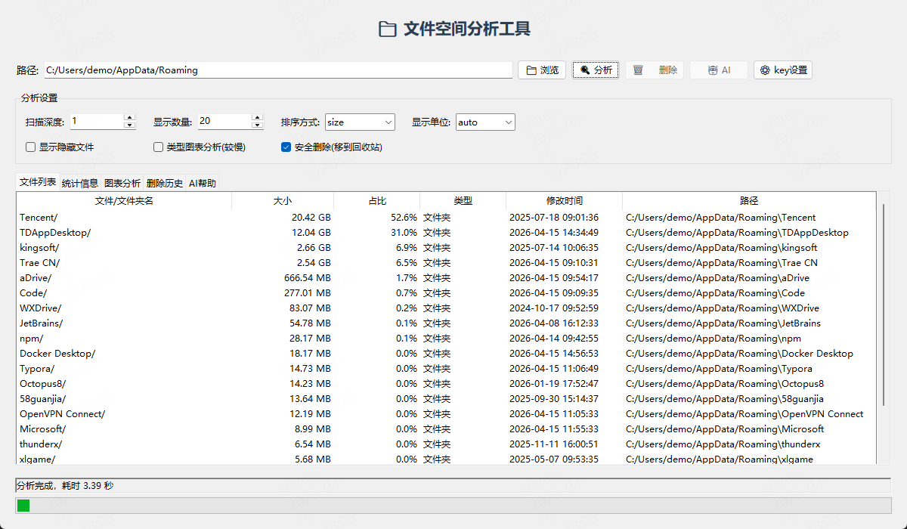Screen dimensions: 907x529
Task: Click the 扫描深度 value field
Action: (x=97, y=122)
